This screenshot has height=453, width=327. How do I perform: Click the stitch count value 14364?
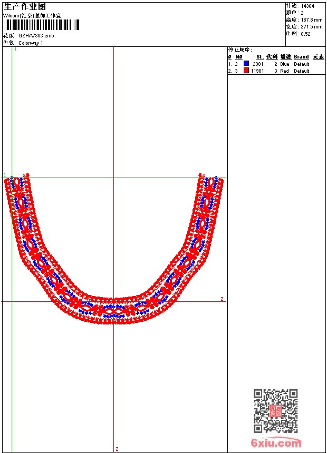click(307, 6)
